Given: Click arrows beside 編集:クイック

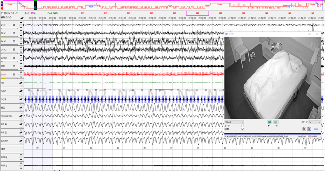Looking at the screenshot, I should pyautogui.click(x=22, y=18).
